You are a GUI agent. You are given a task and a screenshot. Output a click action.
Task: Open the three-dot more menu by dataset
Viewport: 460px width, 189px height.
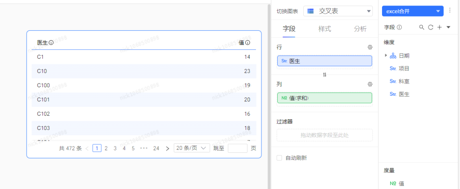[450, 11]
